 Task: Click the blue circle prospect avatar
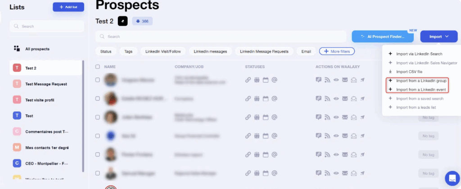tap(111, 136)
